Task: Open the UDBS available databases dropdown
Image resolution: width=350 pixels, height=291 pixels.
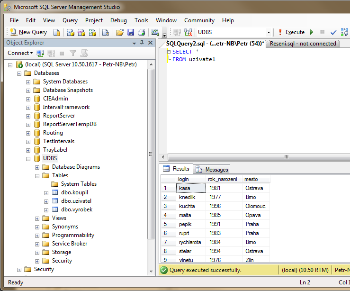Action: (x=269, y=32)
